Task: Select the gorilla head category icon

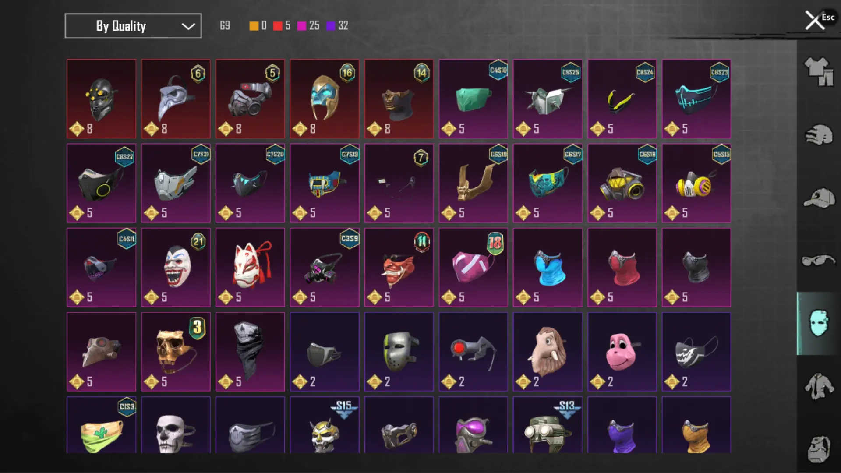Action: pyautogui.click(x=818, y=449)
